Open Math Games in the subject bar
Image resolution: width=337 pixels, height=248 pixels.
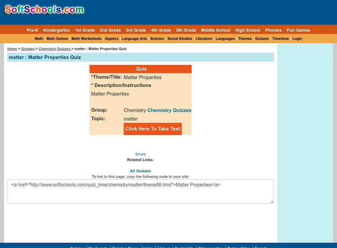(57, 38)
